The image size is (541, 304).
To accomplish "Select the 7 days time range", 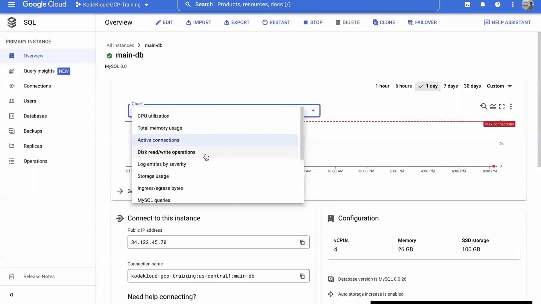I will (x=451, y=86).
